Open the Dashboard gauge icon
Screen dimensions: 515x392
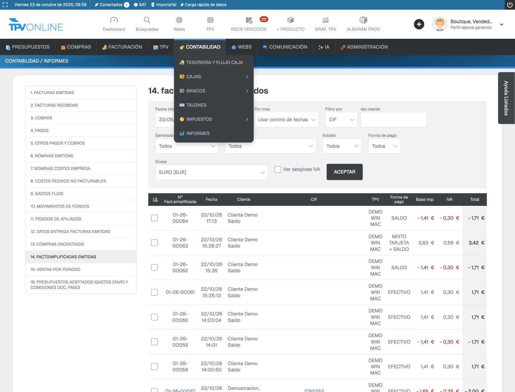pos(114,20)
